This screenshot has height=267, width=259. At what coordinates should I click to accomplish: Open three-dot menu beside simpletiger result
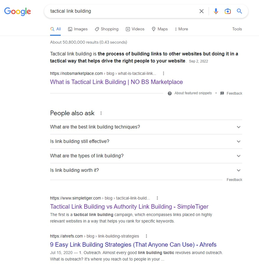pos(157,198)
